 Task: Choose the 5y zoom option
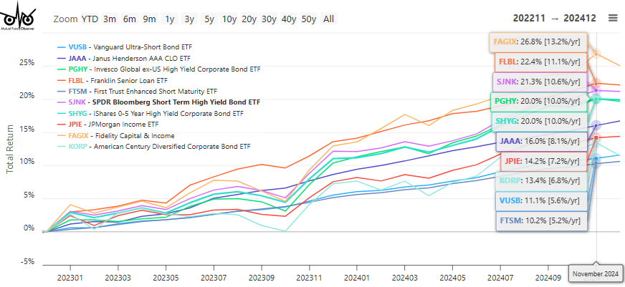pos(209,19)
